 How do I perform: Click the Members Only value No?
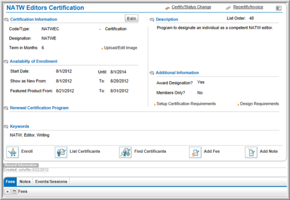[x=200, y=93]
